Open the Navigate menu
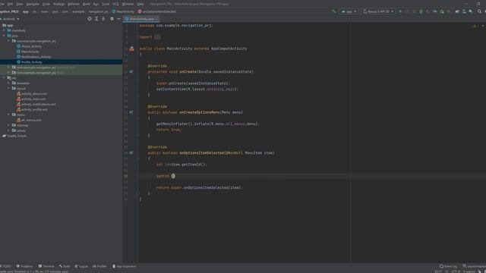Screen dimensions: 486x273 [x=33, y=4]
